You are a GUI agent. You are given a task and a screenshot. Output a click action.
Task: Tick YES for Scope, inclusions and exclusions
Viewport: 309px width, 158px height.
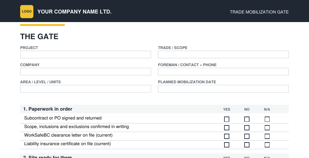(227, 128)
